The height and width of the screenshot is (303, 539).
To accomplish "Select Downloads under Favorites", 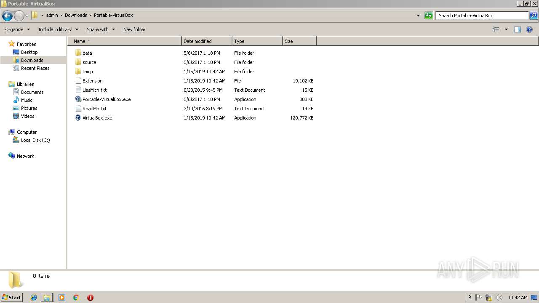I will coord(32,60).
